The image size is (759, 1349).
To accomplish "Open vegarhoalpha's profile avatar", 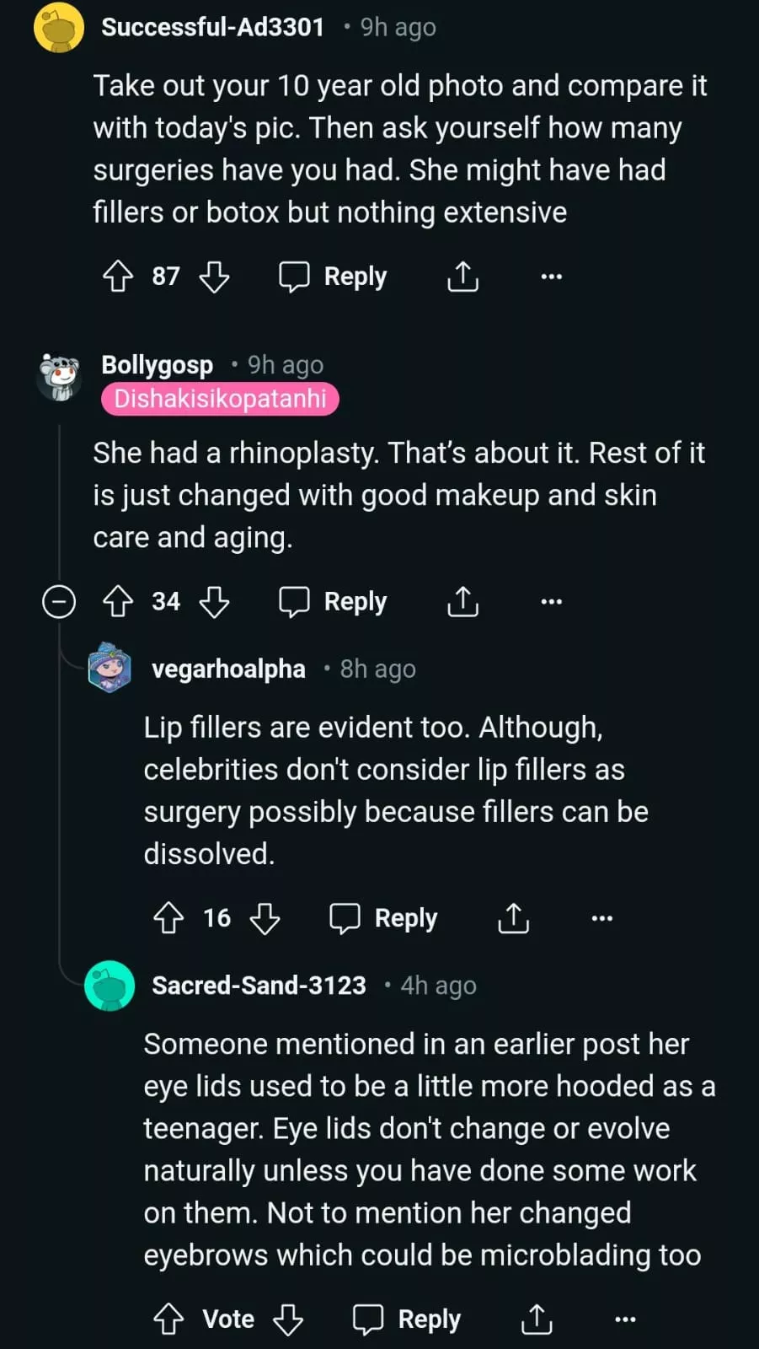I will 110,669.
